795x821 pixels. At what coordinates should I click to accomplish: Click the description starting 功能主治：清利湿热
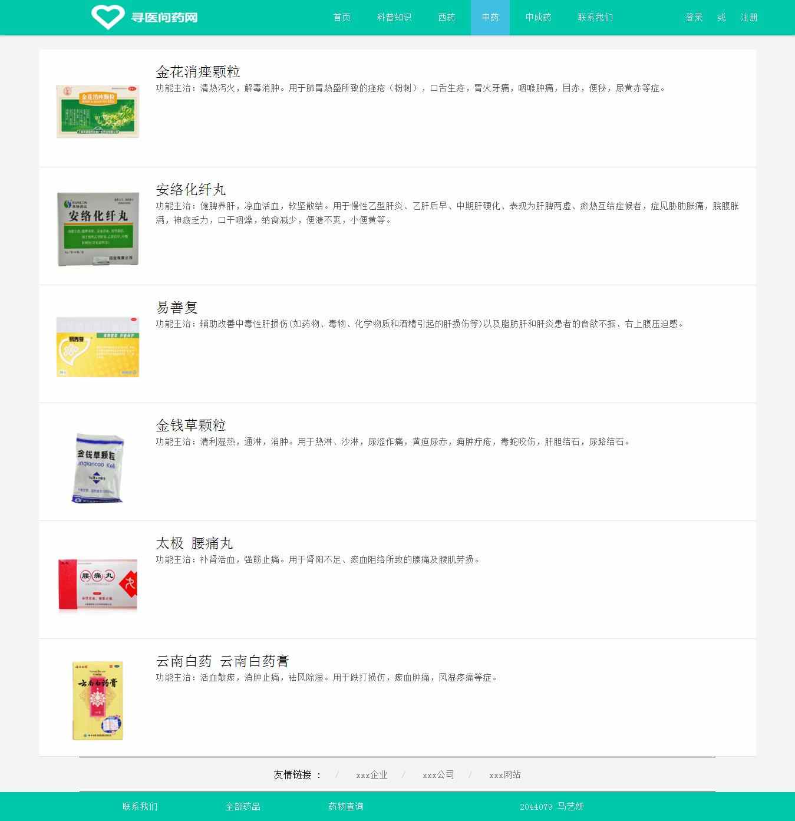tap(394, 442)
